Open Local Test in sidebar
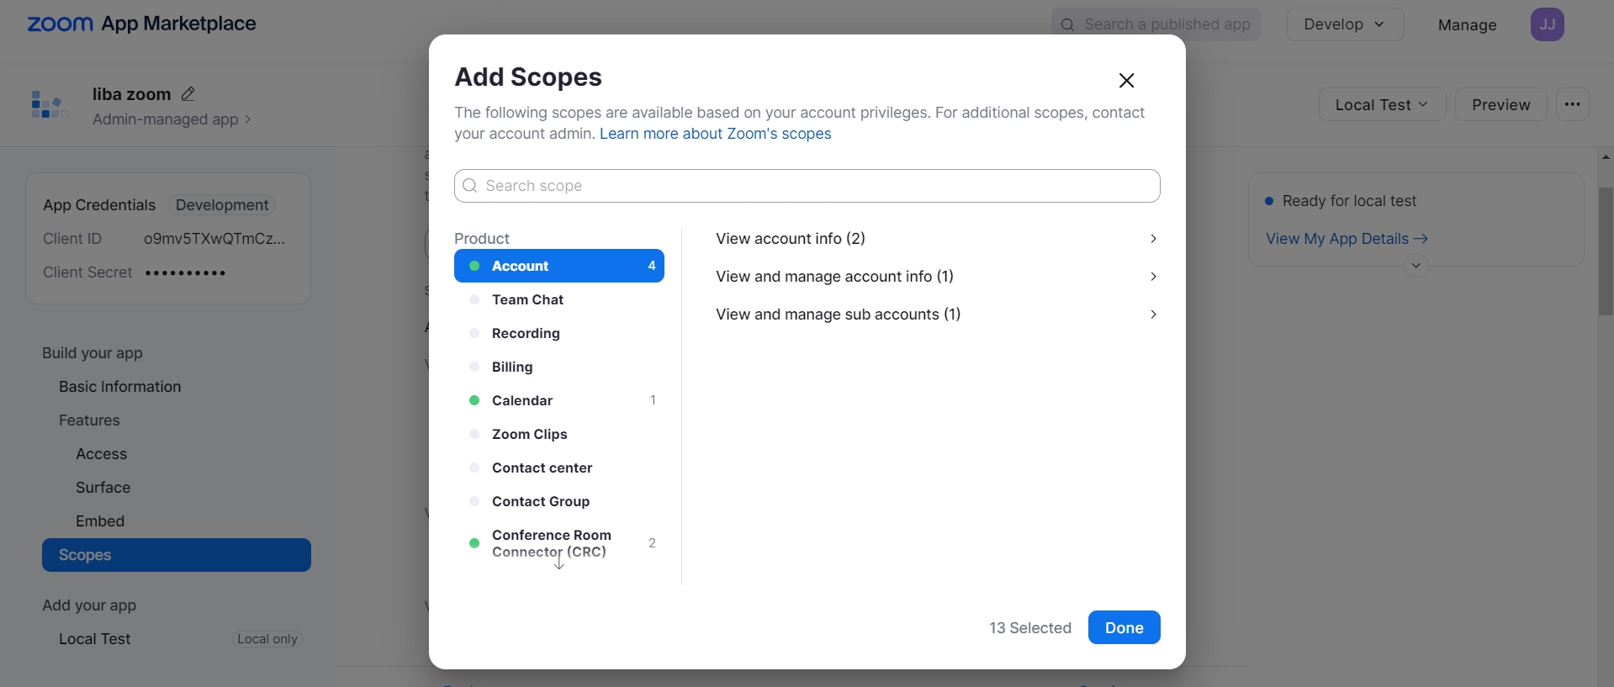The height and width of the screenshot is (687, 1614). (95, 639)
